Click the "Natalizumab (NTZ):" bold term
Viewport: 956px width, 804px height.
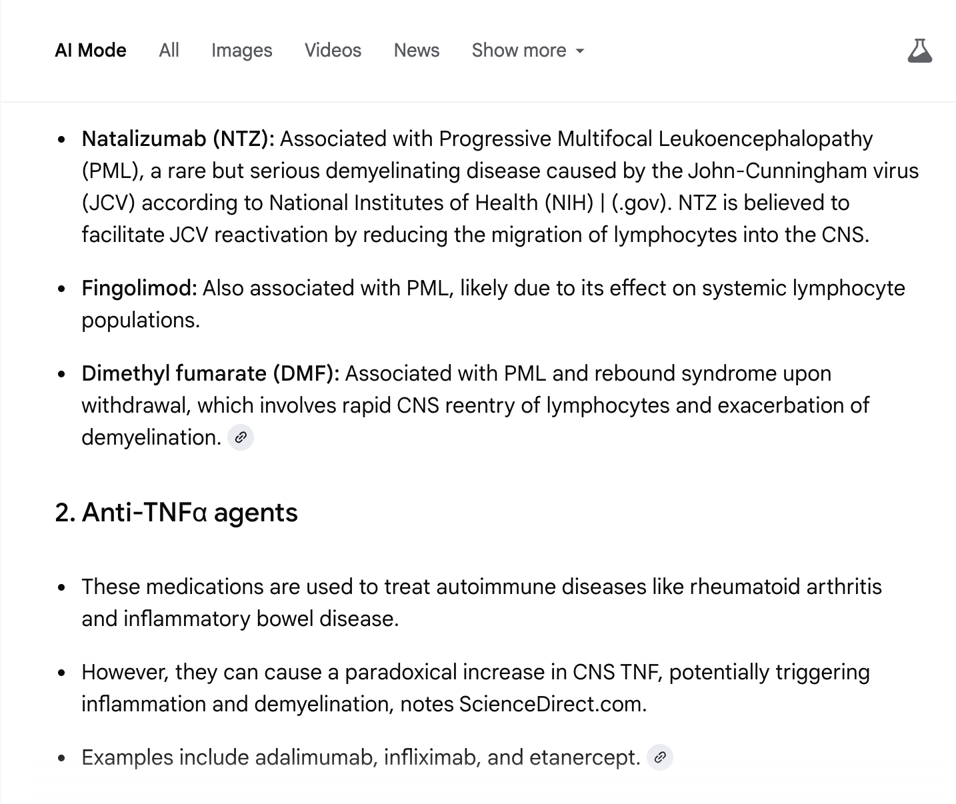[x=178, y=139]
